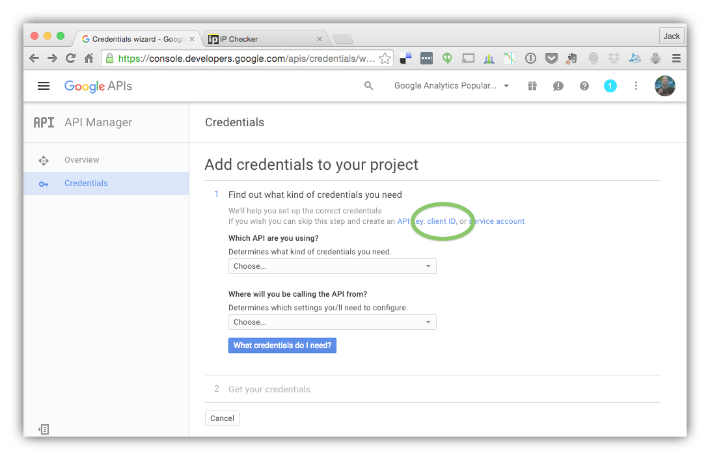Open the user profile avatar
The height and width of the screenshot is (460, 710).
click(664, 86)
